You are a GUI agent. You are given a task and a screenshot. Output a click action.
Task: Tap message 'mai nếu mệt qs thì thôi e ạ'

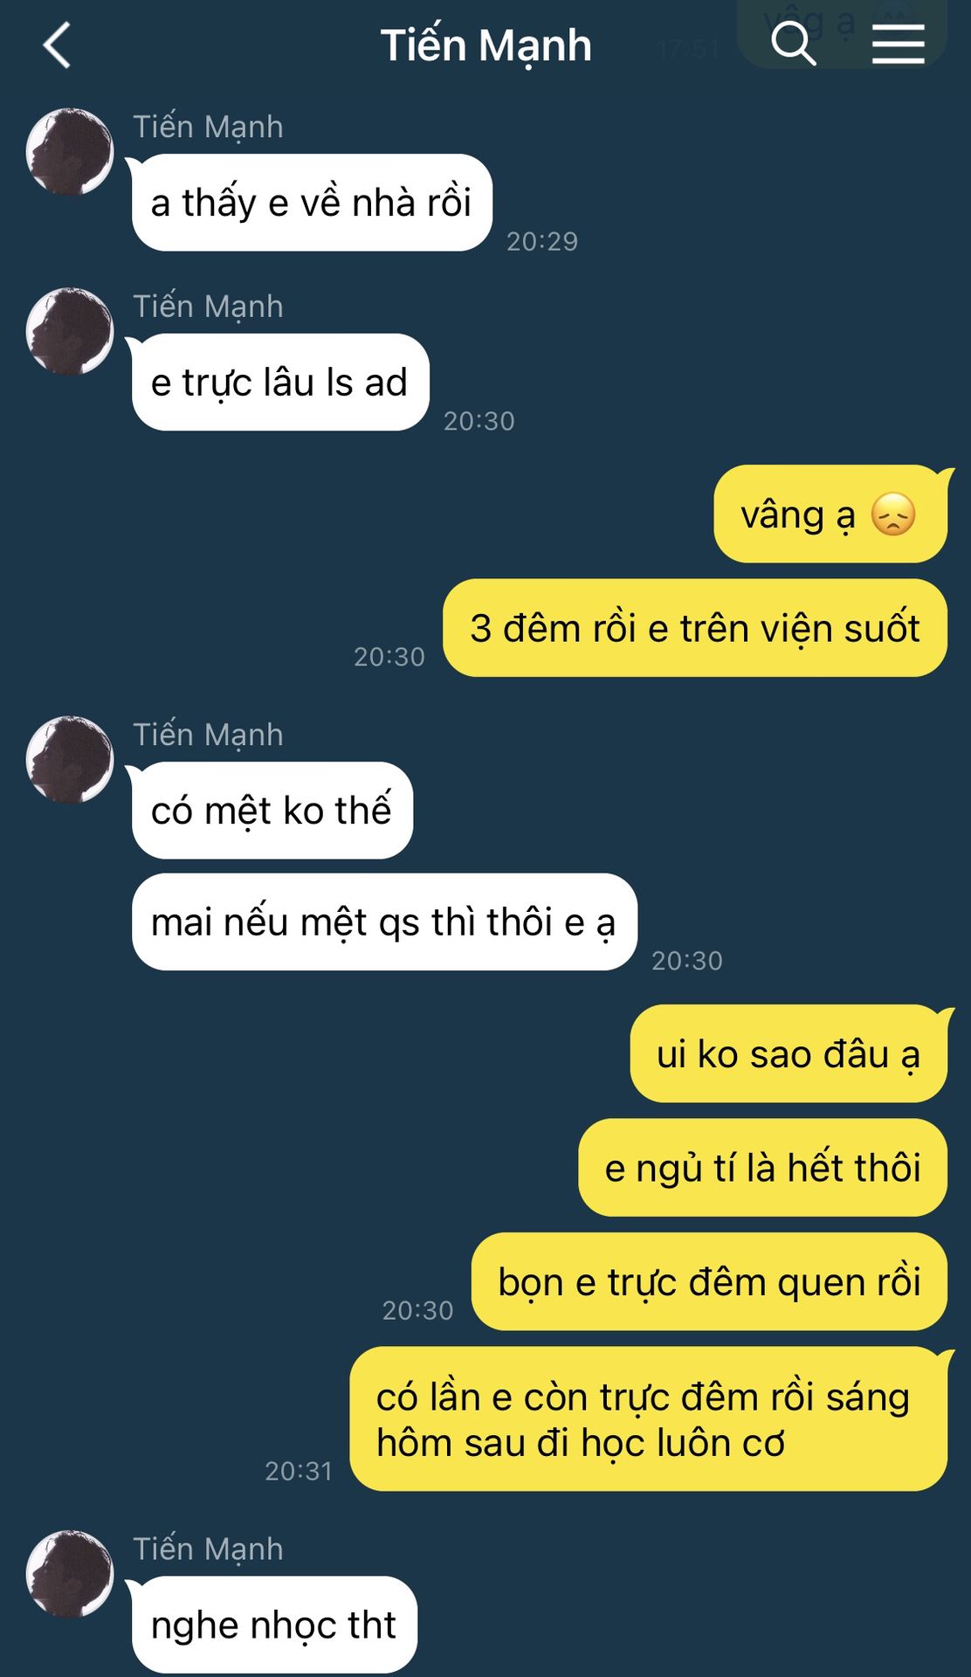pos(384,921)
